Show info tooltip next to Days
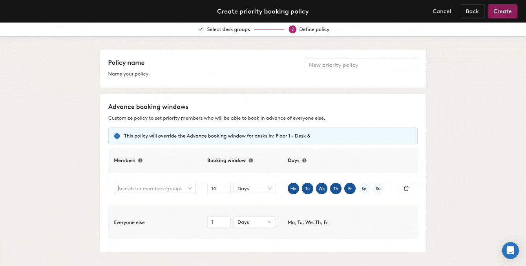The image size is (526, 266). 304,160
